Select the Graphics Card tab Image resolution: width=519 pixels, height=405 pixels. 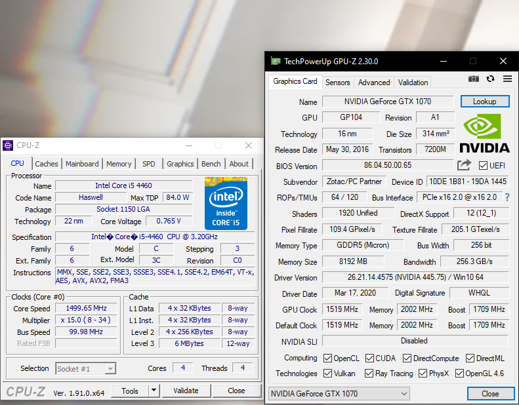[x=295, y=81]
